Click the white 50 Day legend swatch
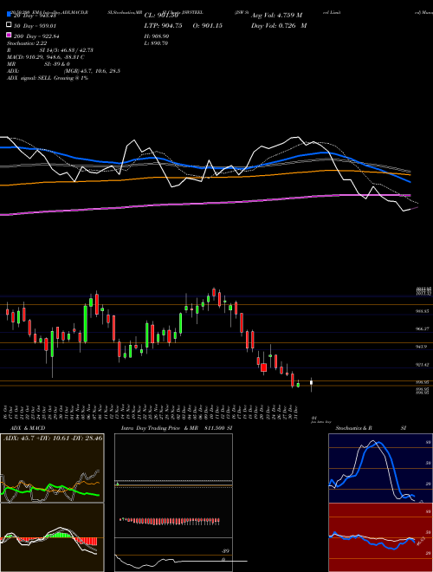This screenshot has width=433, height=572. (x=10, y=25)
